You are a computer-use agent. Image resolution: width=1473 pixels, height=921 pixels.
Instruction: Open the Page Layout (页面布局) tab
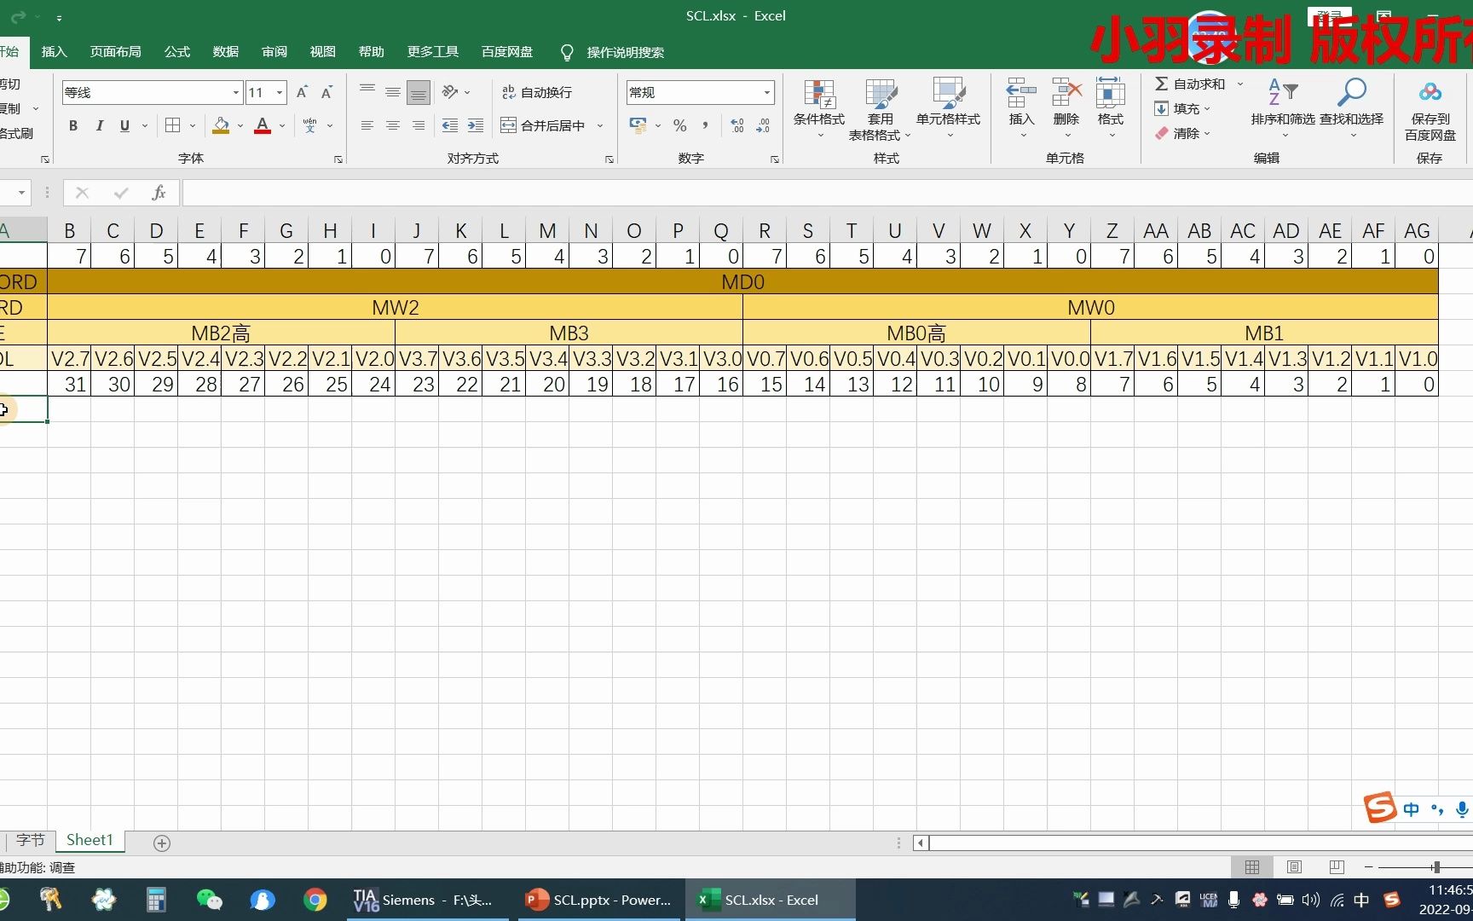coord(115,52)
